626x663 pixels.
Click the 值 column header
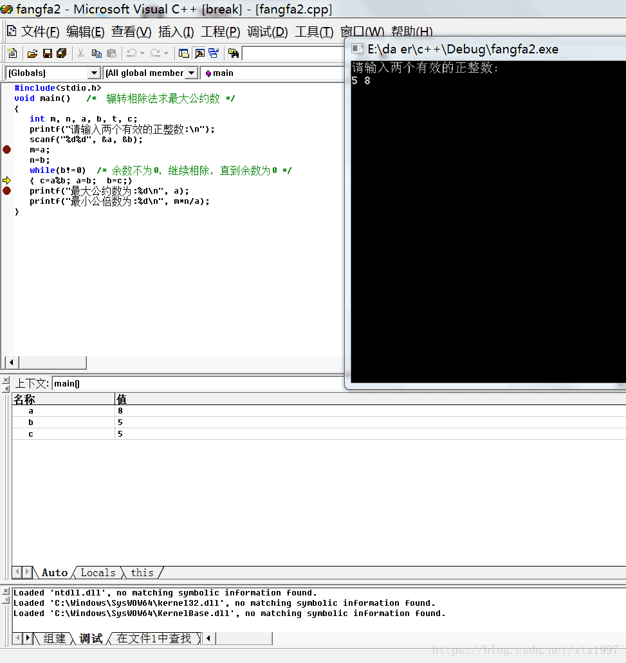tap(371, 399)
